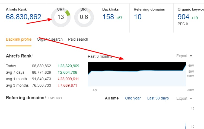Click the PPC 0 text
The height and width of the screenshot is (129, 204).
[x=183, y=24]
